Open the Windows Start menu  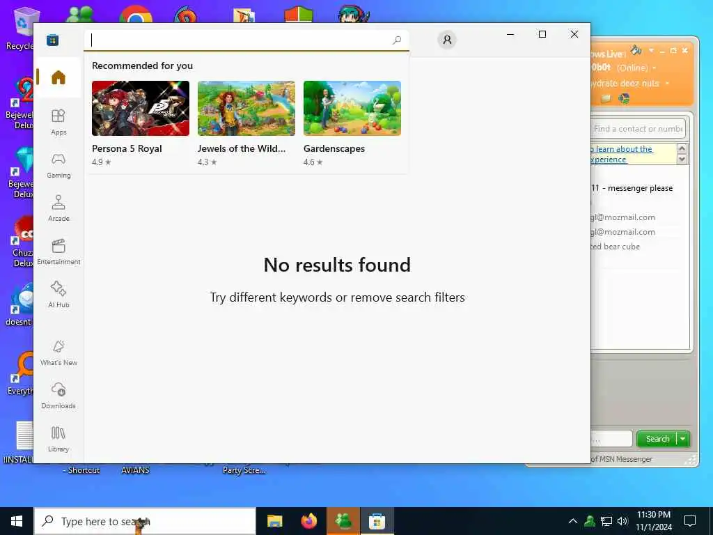click(x=17, y=521)
